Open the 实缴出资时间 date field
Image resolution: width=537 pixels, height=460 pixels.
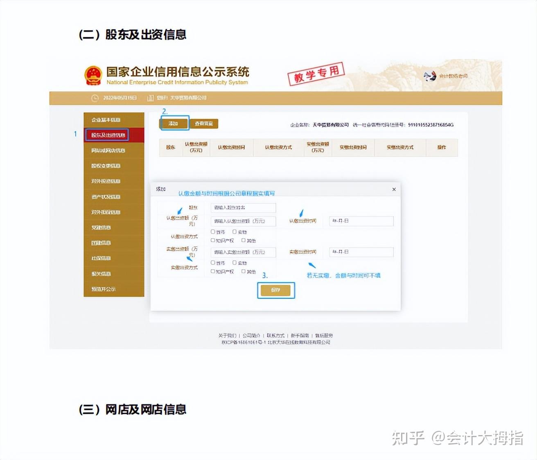coord(361,252)
